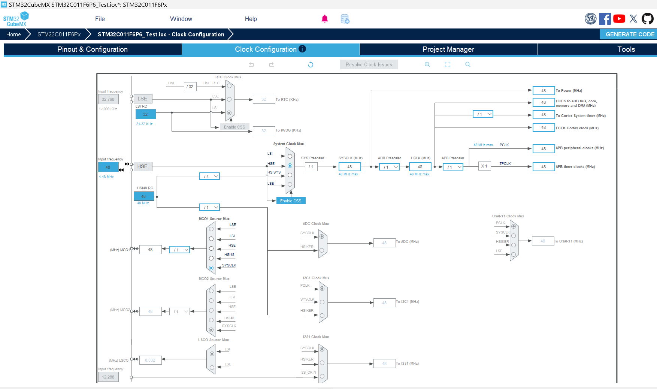The width and height of the screenshot is (657, 389).
Task: Open the HSI48 /4 divider dropdown
Action: [x=209, y=176]
